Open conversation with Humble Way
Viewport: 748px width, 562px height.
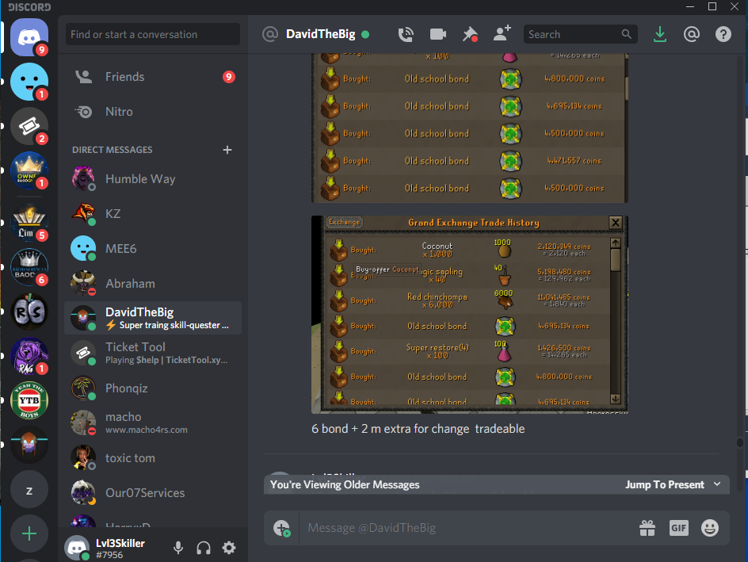point(153,179)
